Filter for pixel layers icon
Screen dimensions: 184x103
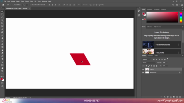tap(154, 60)
